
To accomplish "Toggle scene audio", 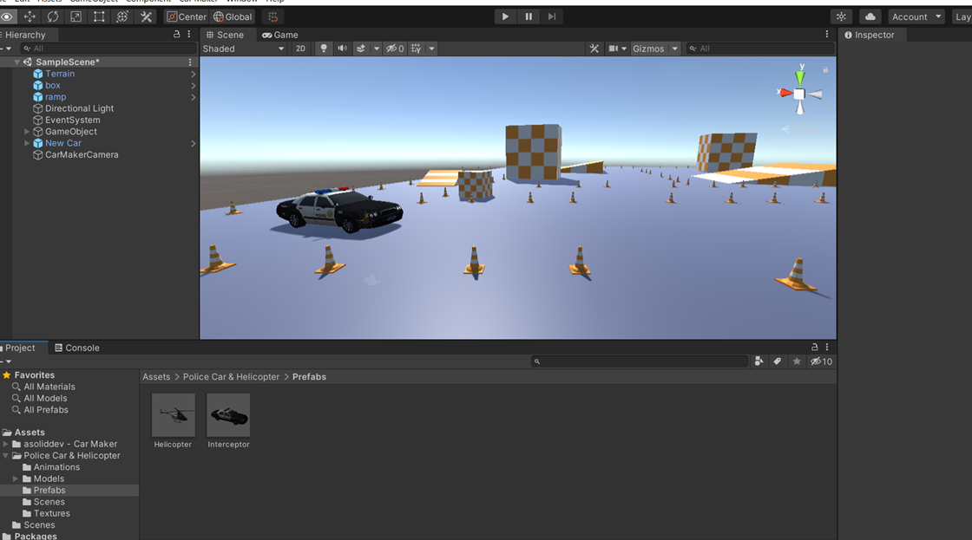I will click(x=342, y=49).
